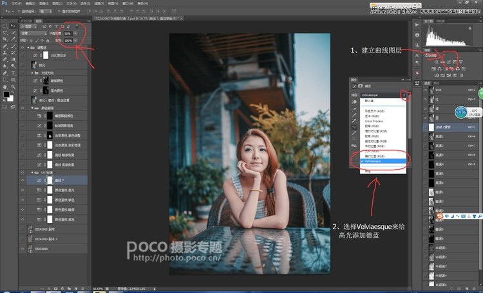Toggle visibility of the 锐化 layer
Image resolution: width=483 pixels, height=293 pixels.
click(22, 65)
